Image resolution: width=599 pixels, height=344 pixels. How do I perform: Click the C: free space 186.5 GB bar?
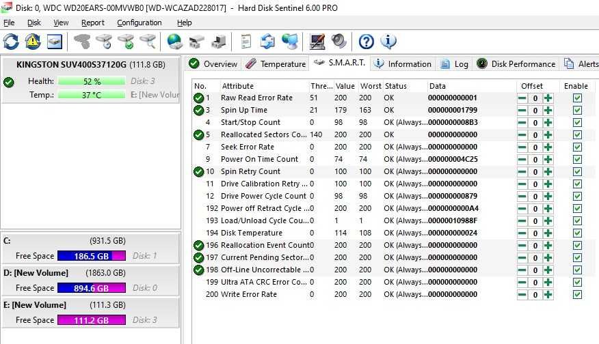92,256
